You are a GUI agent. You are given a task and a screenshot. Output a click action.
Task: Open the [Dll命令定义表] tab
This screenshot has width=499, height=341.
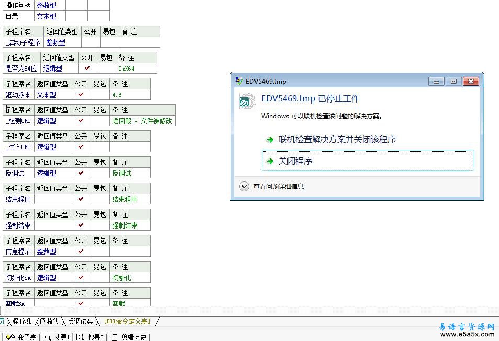tap(127, 321)
